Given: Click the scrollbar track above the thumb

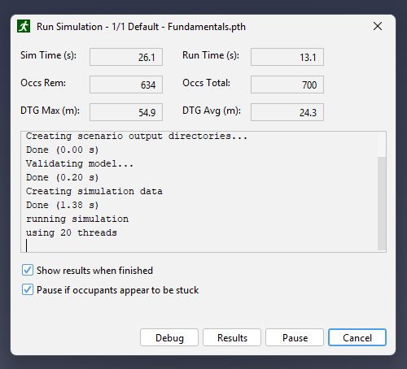Looking at the screenshot, I should pos(382,145).
